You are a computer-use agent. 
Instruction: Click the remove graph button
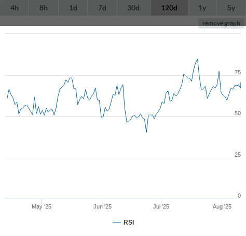point(221,23)
